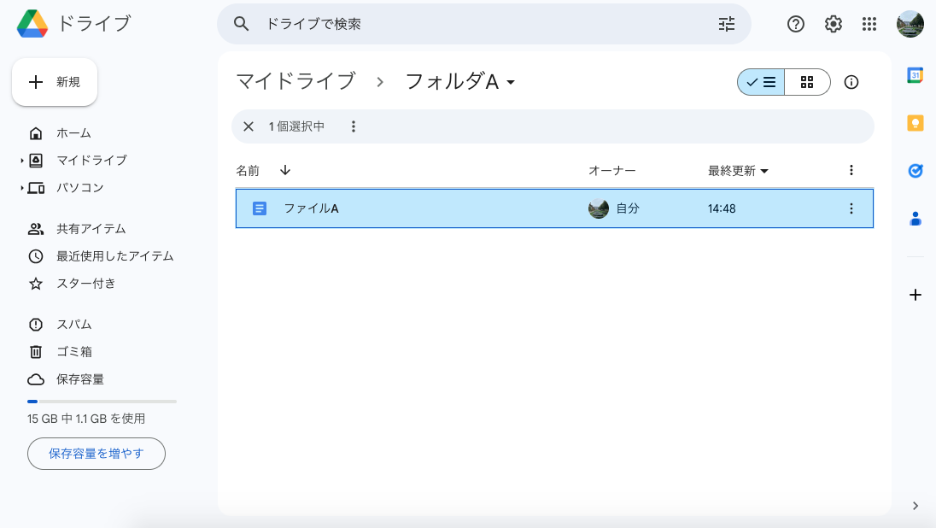Switch to grid view layout

click(806, 82)
